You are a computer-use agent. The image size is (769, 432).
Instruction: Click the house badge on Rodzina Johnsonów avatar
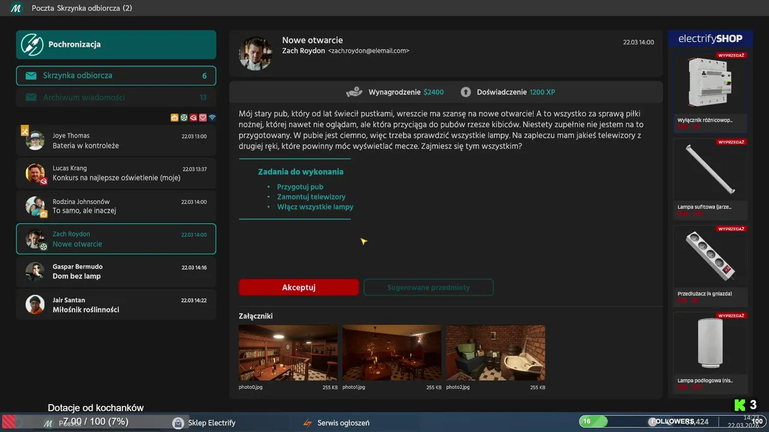pos(43,214)
